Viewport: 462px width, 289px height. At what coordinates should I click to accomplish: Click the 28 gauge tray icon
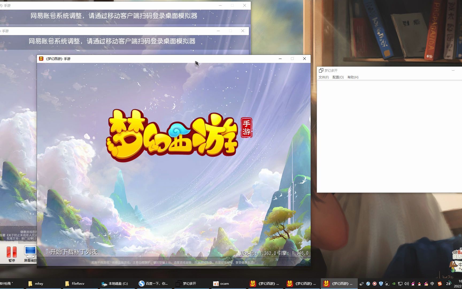pyautogui.click(x=448, y=284)
